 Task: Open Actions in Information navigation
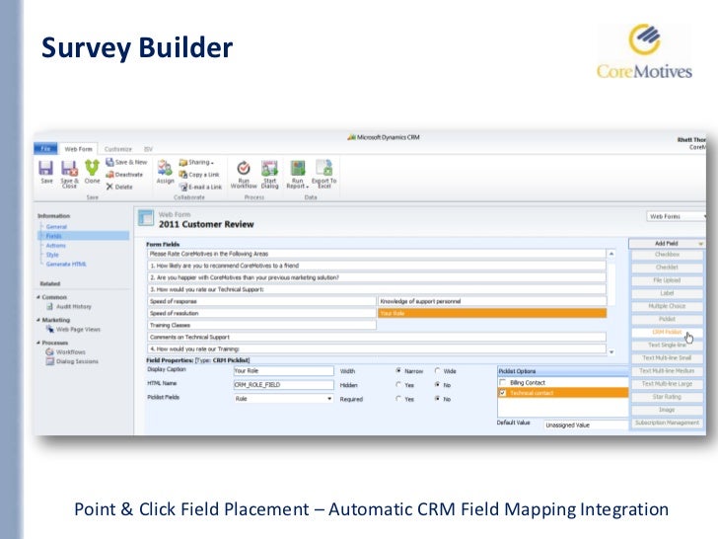click(56, 246)
